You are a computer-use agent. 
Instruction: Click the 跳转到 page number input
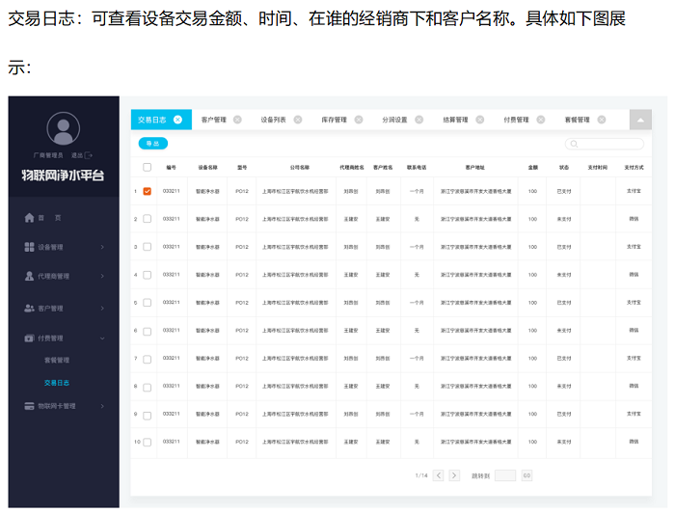point(505,475)
